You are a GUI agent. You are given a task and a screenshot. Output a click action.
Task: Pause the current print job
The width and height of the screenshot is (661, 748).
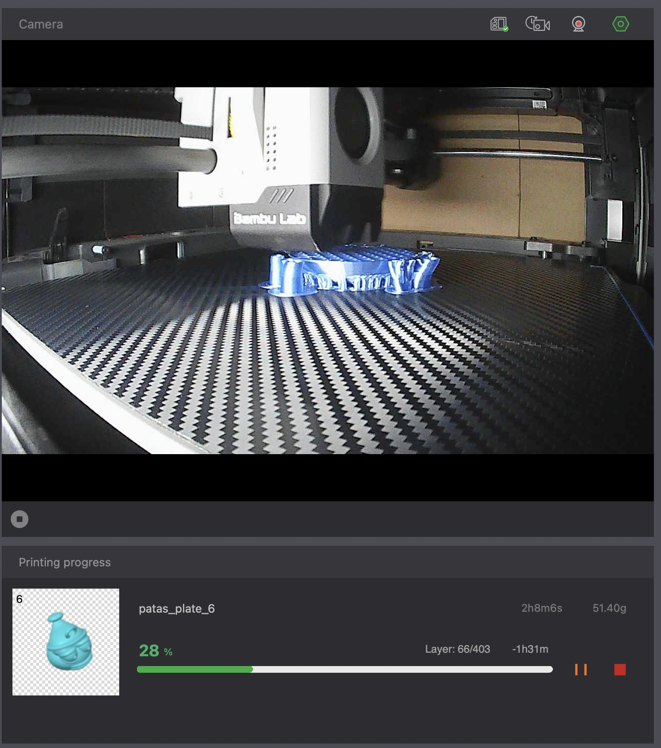[x=581, y=670]
